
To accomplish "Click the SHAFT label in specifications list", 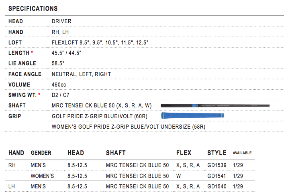I will 17,105.
